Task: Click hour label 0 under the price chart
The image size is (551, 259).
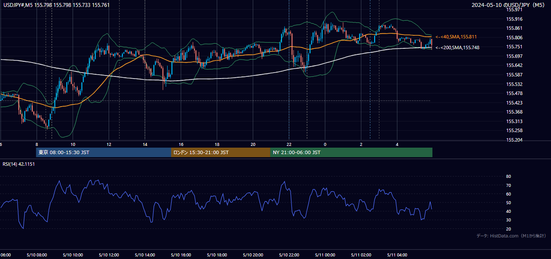Action: click(325, 145)
